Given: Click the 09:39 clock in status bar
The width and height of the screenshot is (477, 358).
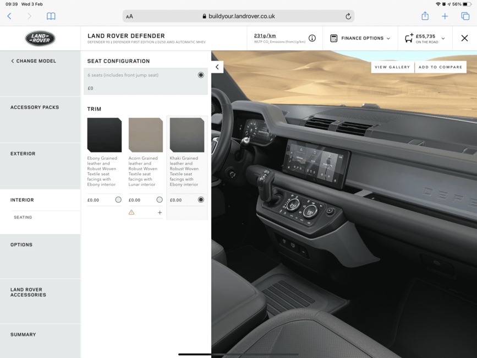Looking at the screenshot, I should 12,4.
